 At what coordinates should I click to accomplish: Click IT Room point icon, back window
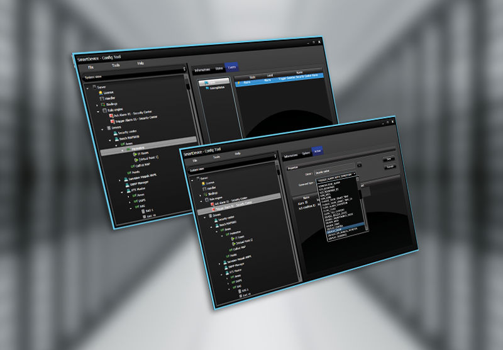[x=135, y=154]
